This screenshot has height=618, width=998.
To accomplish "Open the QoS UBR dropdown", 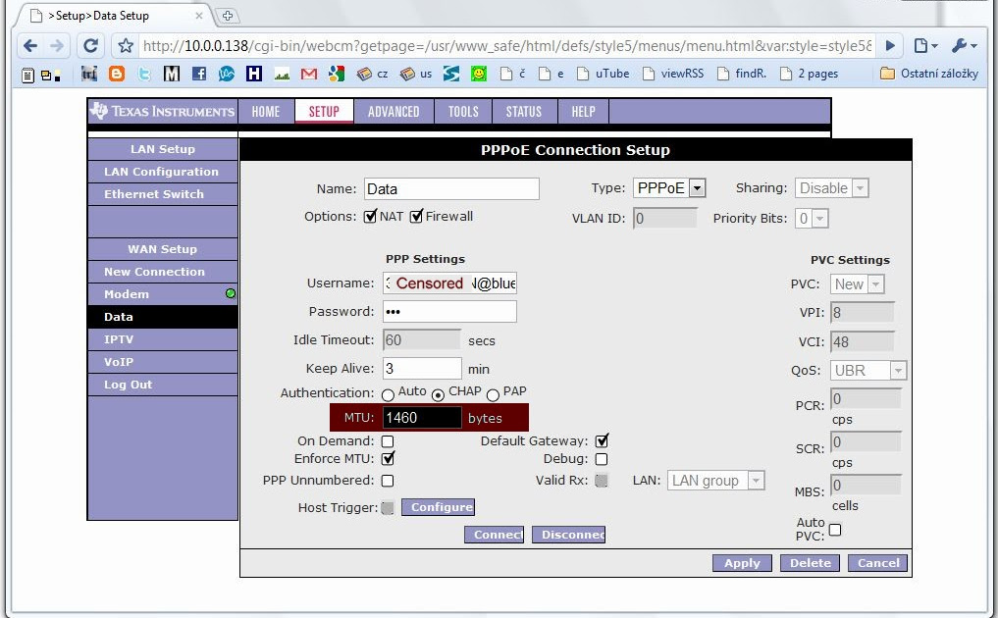I will pyautogui.click(x=867, y=371).
